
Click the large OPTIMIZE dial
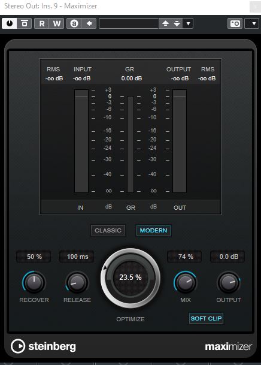[x=130, y=277]
